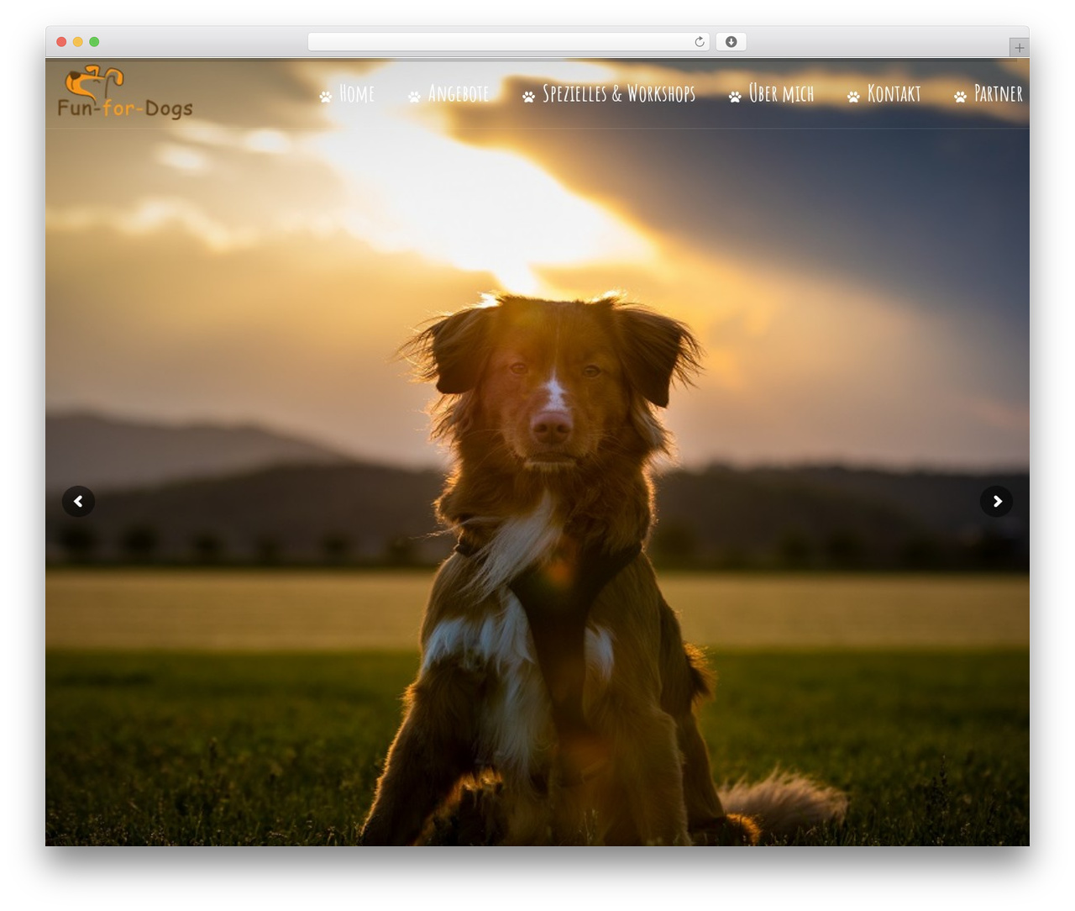Image resolution: width=1075 pixels, height=911 pixels.
Task: Close the browser window with red button
Action: [61, 42]
